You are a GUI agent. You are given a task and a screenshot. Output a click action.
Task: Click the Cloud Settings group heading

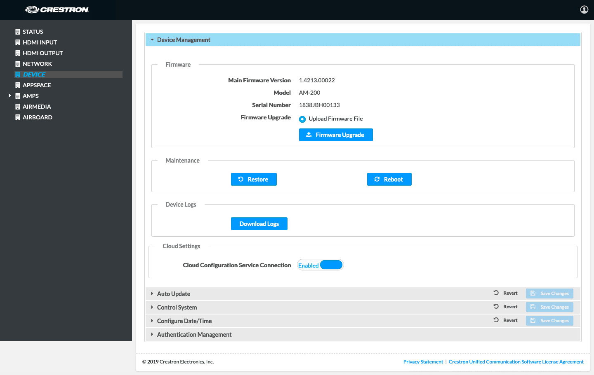(181, 246)
